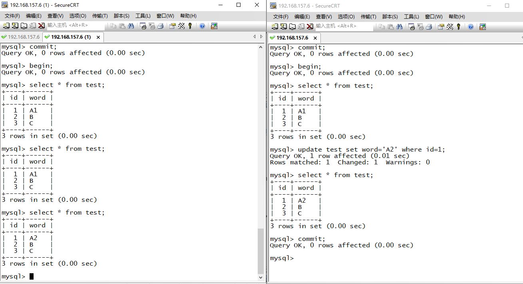Click Print Screen icon in left window toolbar

(x=143, y=26)
